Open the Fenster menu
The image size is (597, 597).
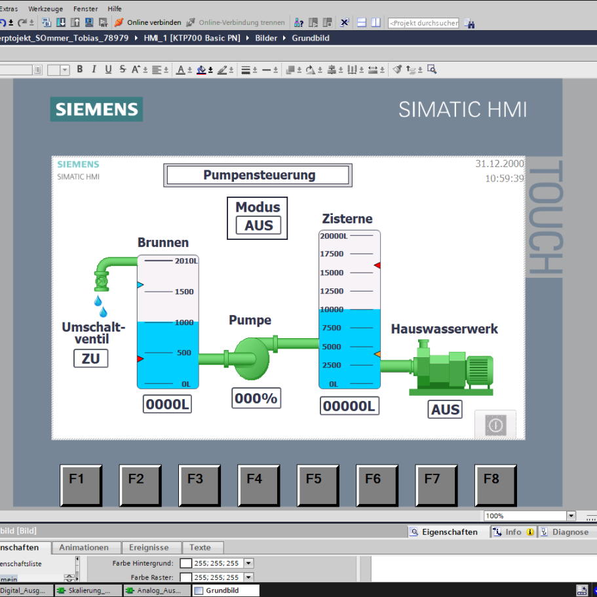[85, 9]
